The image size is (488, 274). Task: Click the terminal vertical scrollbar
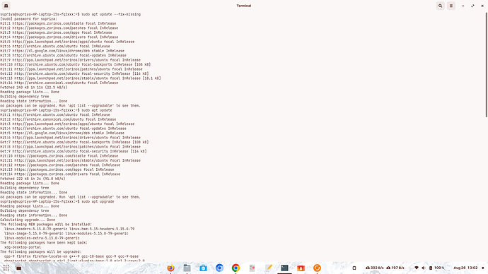pos(487,65)
